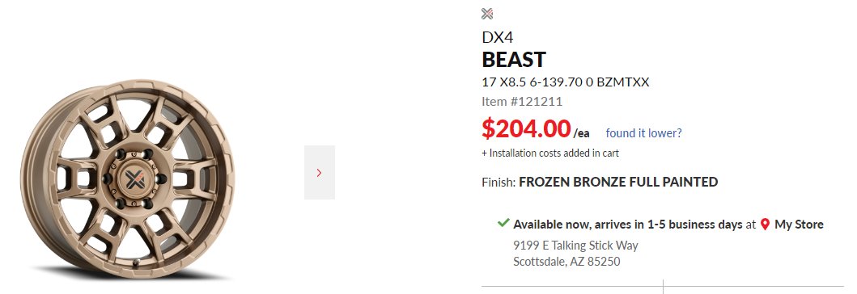The image size is (857, 294).
Task: Click the 9199 E Talking Stick Way address
Action: coord(575,246)
